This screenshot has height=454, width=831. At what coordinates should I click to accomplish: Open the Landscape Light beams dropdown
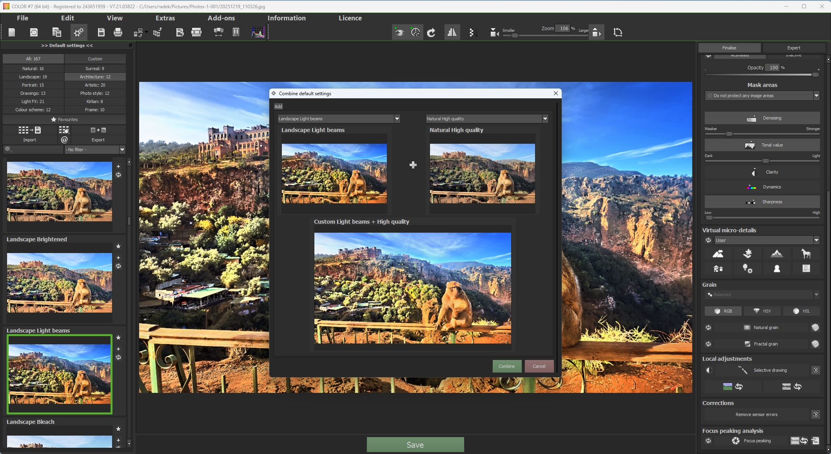tap(397, 119)
